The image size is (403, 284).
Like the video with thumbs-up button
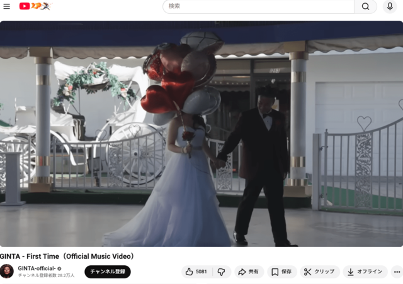click(190, 271)
